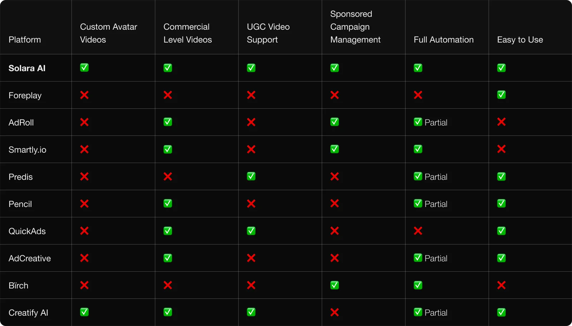Click the Solara AI row label
Viewport: 572px width, 326px height.
(x=27, y=68)
